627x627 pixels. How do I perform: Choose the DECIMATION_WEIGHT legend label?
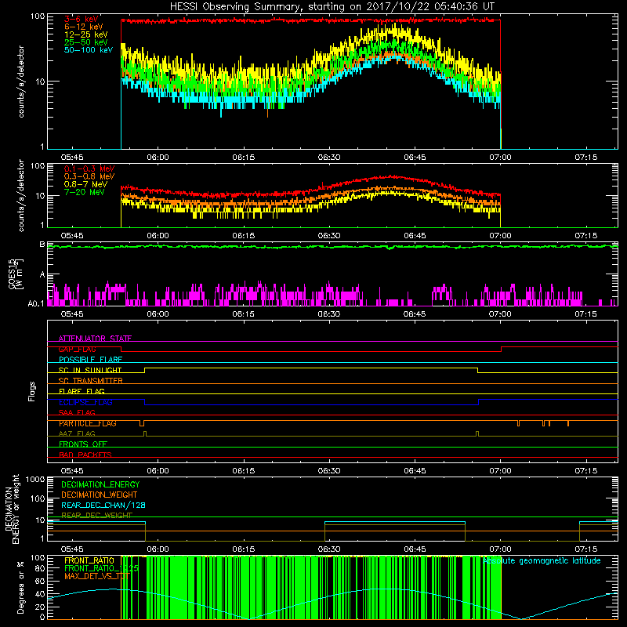(100, 495)
